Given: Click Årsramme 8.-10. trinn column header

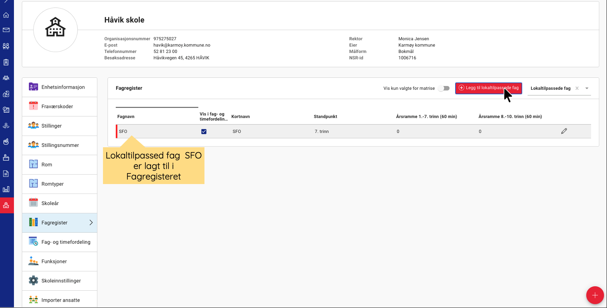Looking at the screenshot, I should pyautogui.click(x=510, y=117).
